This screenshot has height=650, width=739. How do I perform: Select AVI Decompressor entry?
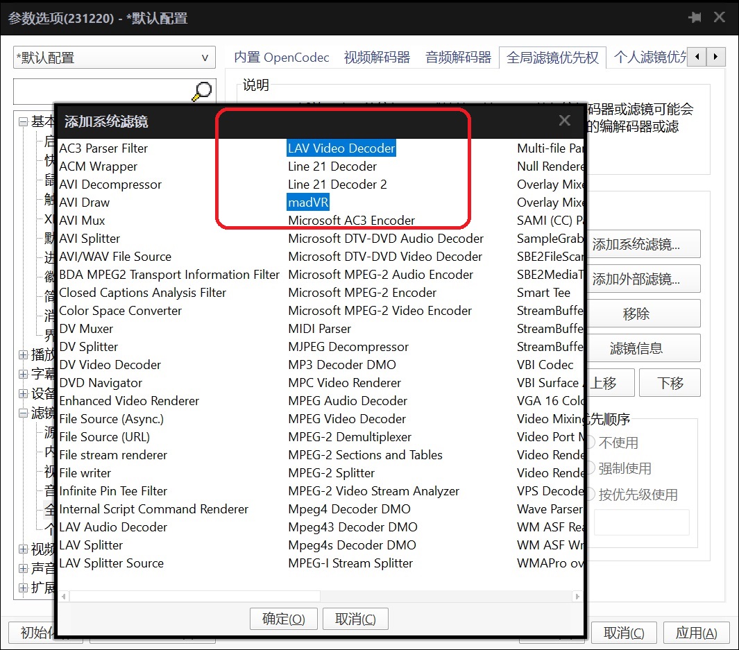tap(110, 185)
